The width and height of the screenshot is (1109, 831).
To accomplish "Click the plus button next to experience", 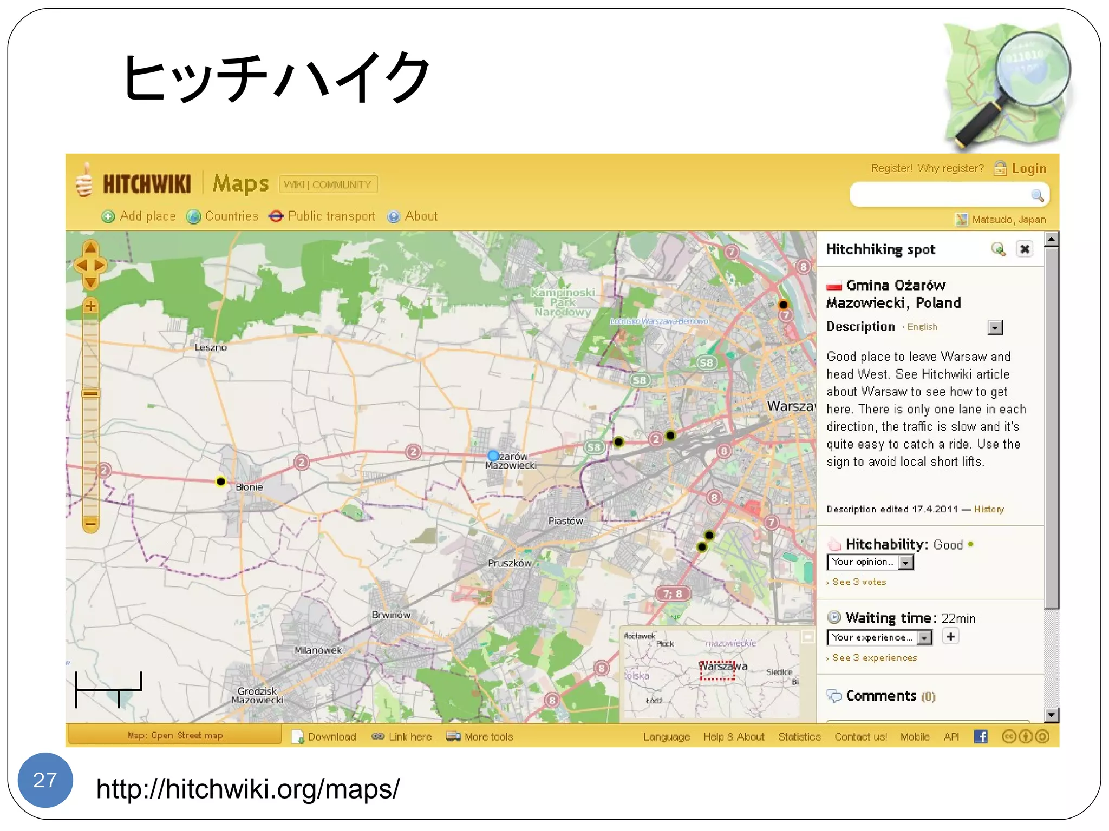I will click(x=950, y=636).
